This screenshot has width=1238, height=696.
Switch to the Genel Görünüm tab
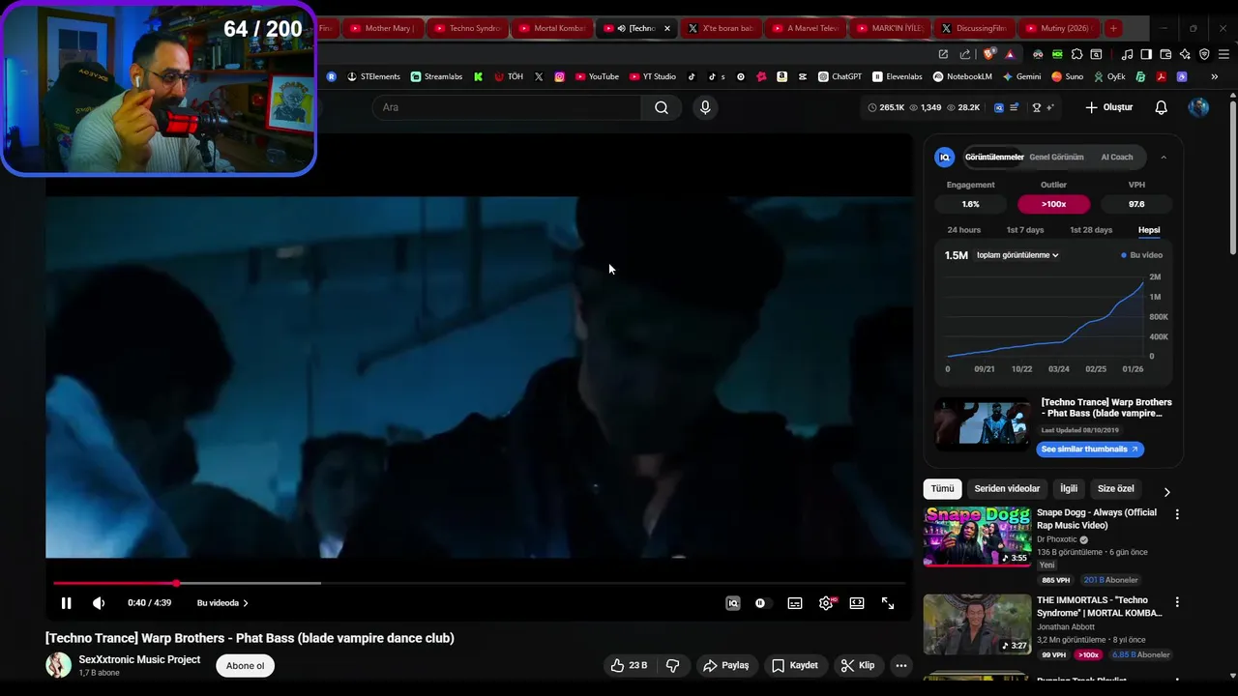click(x=1056, y=157)
